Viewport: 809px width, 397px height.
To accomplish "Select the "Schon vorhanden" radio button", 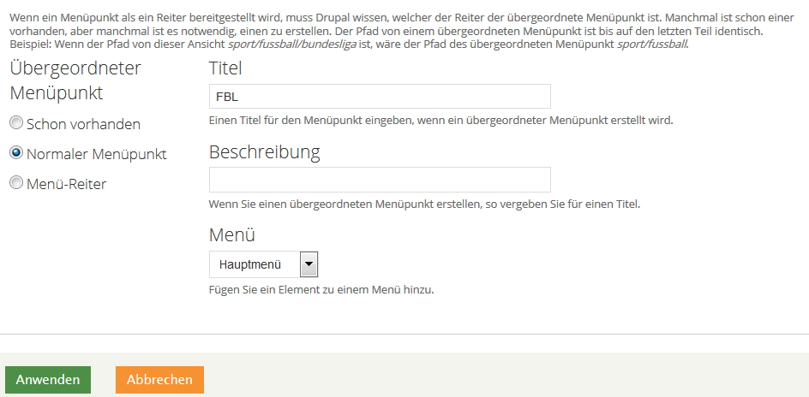I will [15, 123].
